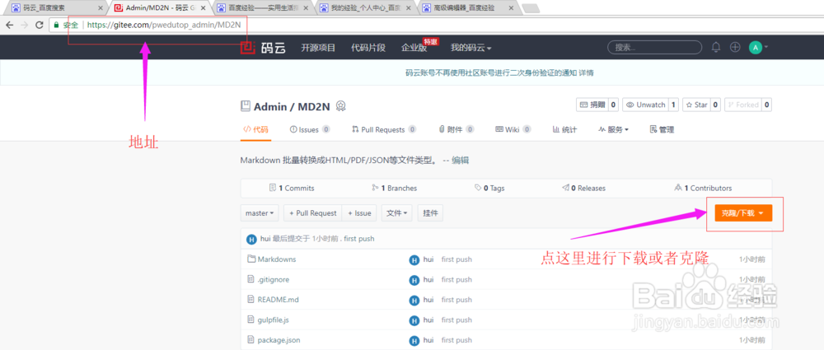Close the Admin/MD2N browser tab

point(204,8)
